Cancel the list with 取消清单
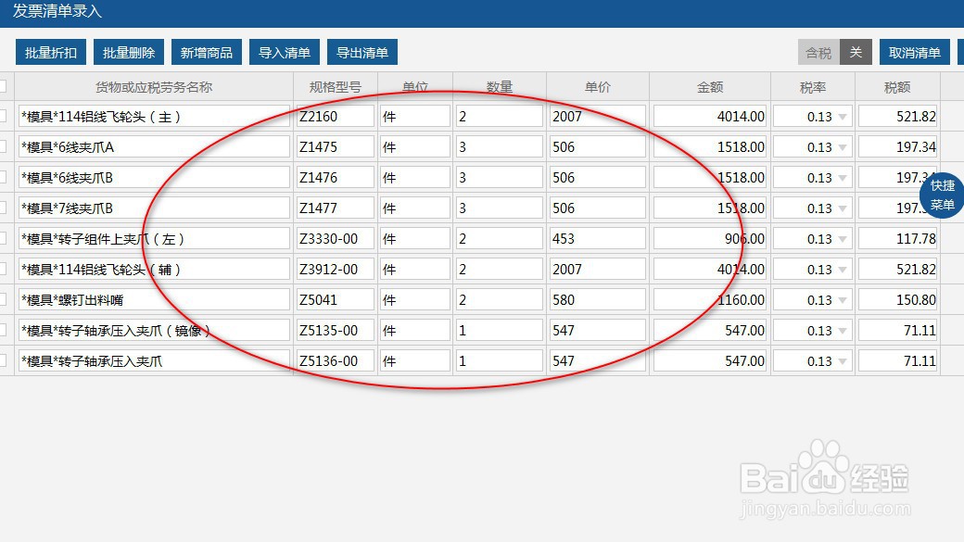964x542 pixels. click(x=914, y=52)
